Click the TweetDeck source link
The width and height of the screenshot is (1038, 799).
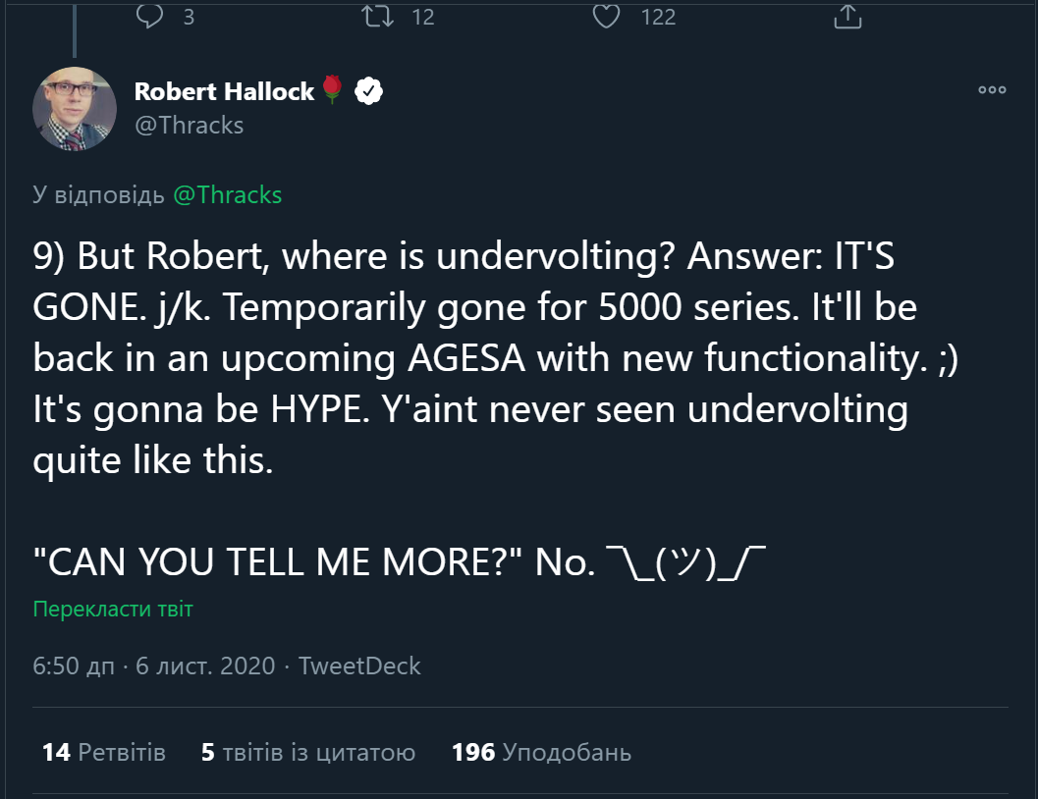click(359, 666)
